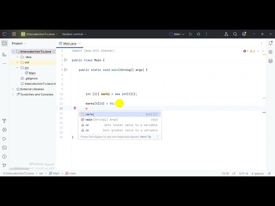Run the Main configuration with green play button
This screenshot has width=275, height=206.
[191, 34]
